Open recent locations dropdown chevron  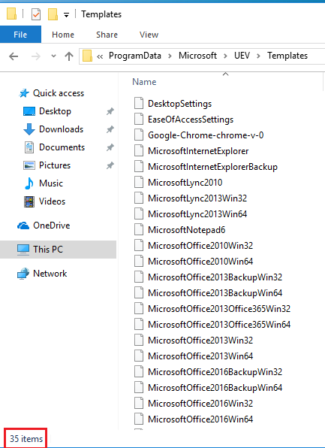pyautogui.click(x=53, y=56)
